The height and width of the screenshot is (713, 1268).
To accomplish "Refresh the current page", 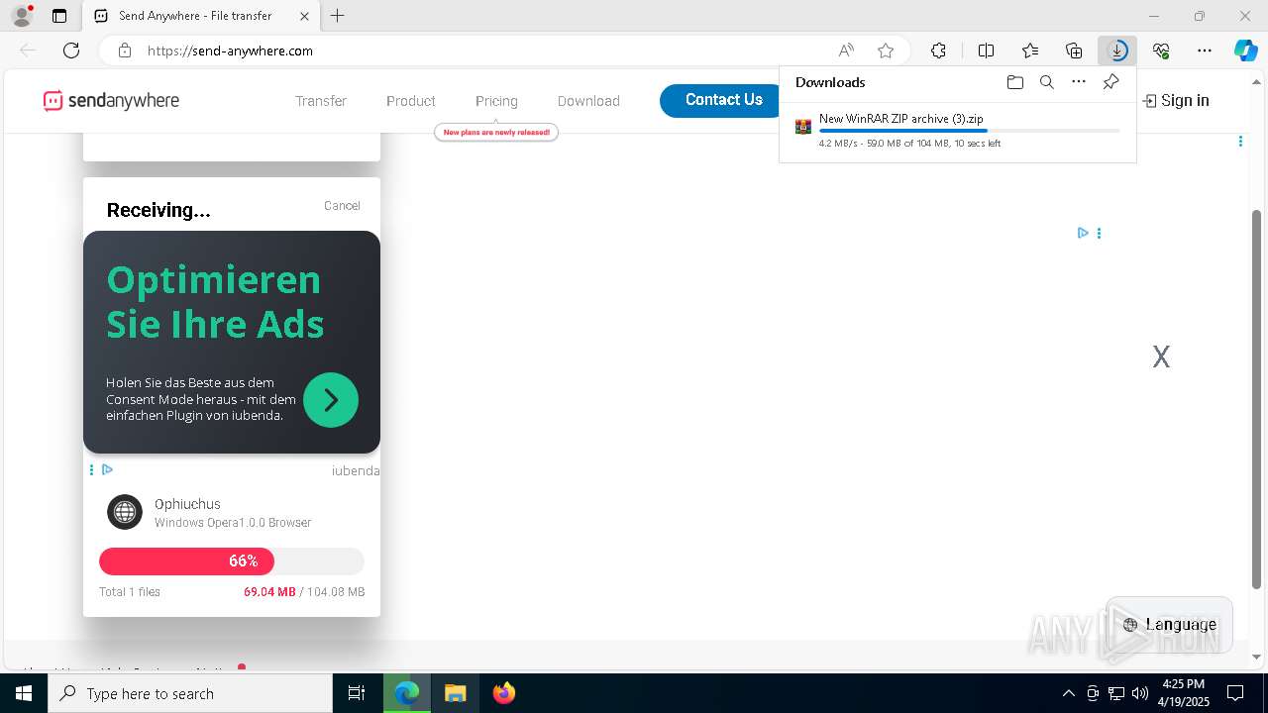I will pos(71,51).
